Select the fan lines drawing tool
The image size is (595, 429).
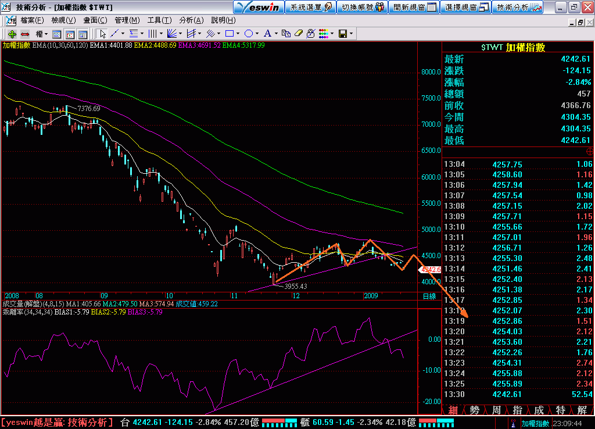pos(172,34)
